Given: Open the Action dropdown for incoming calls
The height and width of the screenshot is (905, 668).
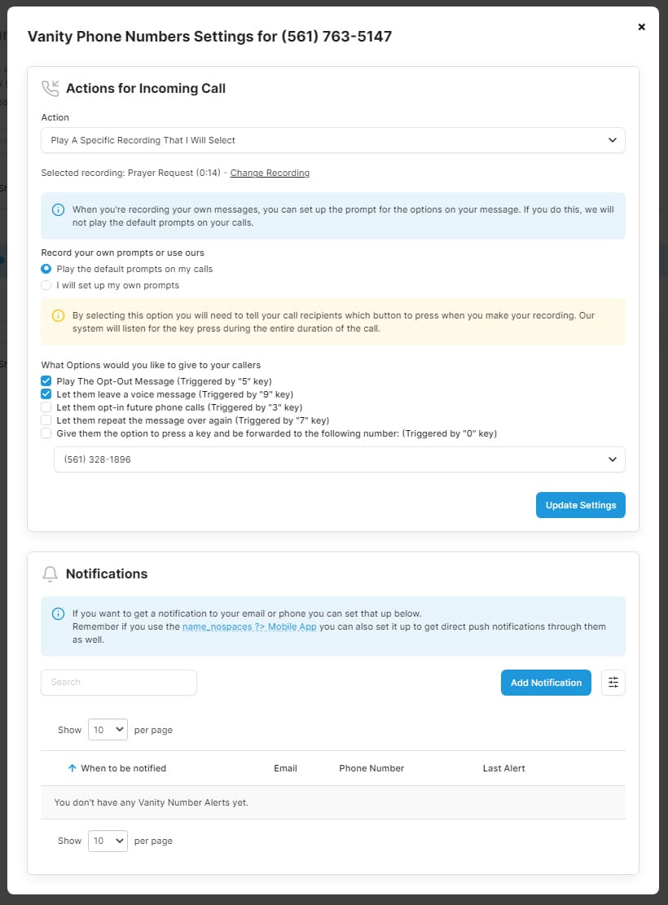Looking at the screenshot, I should 332,140.
